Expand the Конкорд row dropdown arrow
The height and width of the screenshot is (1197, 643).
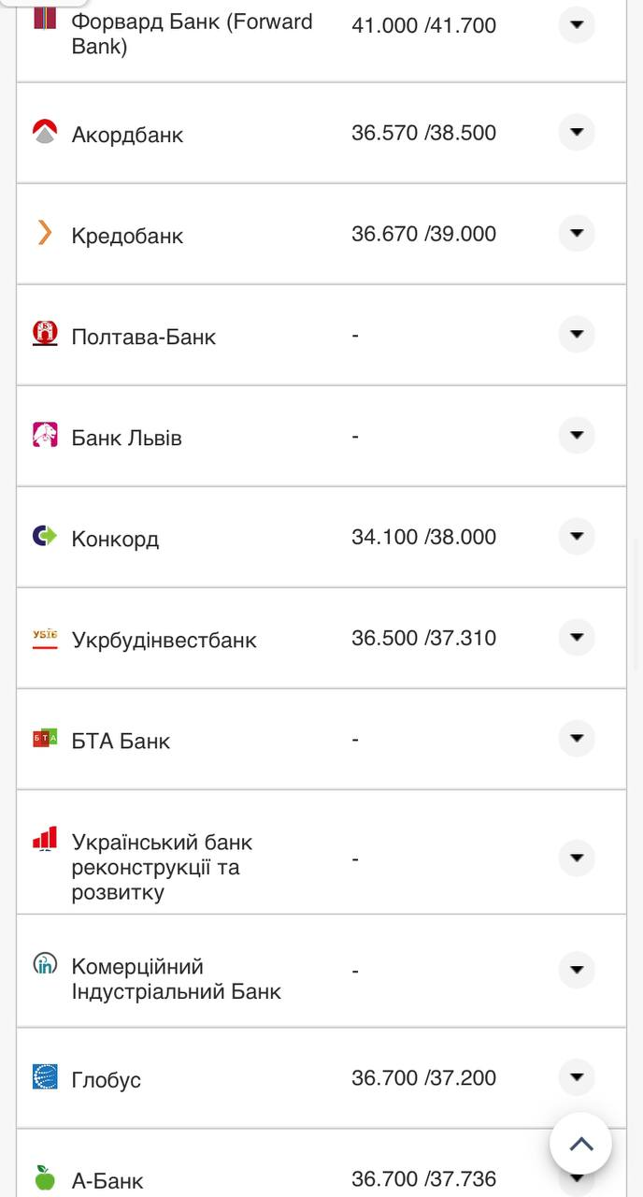coord(577,536)
